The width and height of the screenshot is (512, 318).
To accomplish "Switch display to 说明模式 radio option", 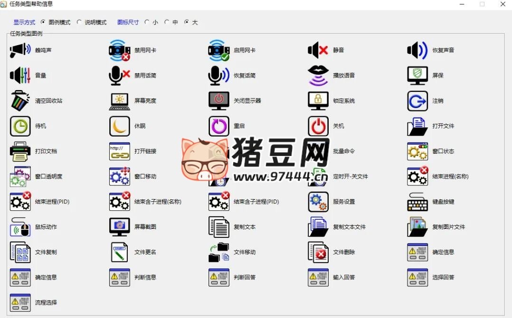I will [79, 22].
